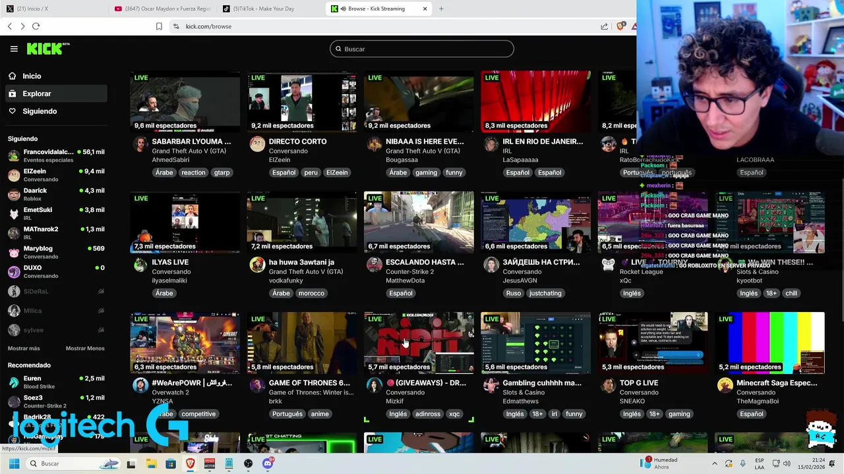Reload the Kick page

[36, 26]
